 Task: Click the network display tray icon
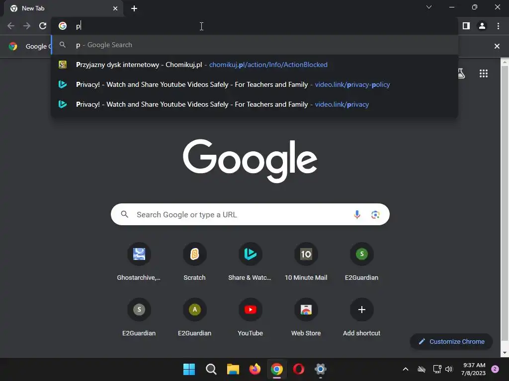click(x=437, y=369)
